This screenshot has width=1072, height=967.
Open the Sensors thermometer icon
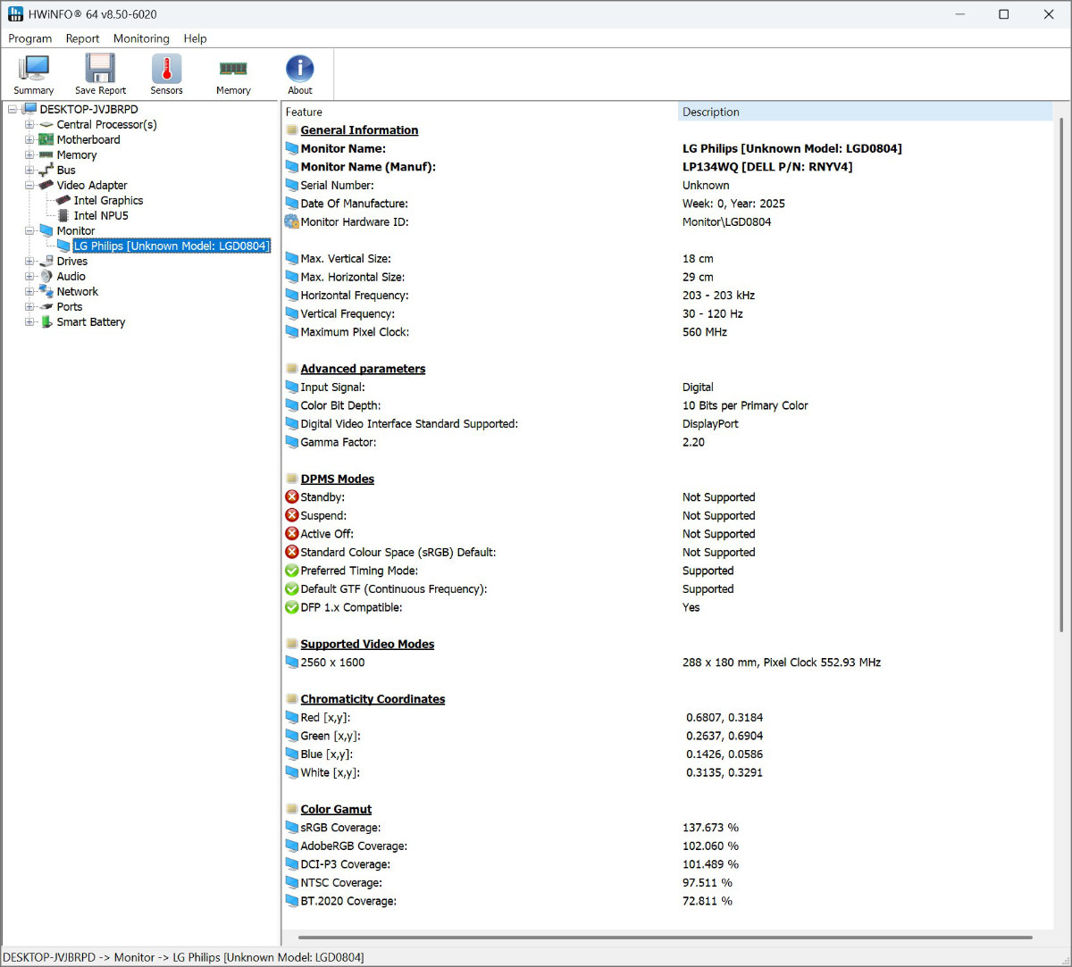(x=166, y=70)
